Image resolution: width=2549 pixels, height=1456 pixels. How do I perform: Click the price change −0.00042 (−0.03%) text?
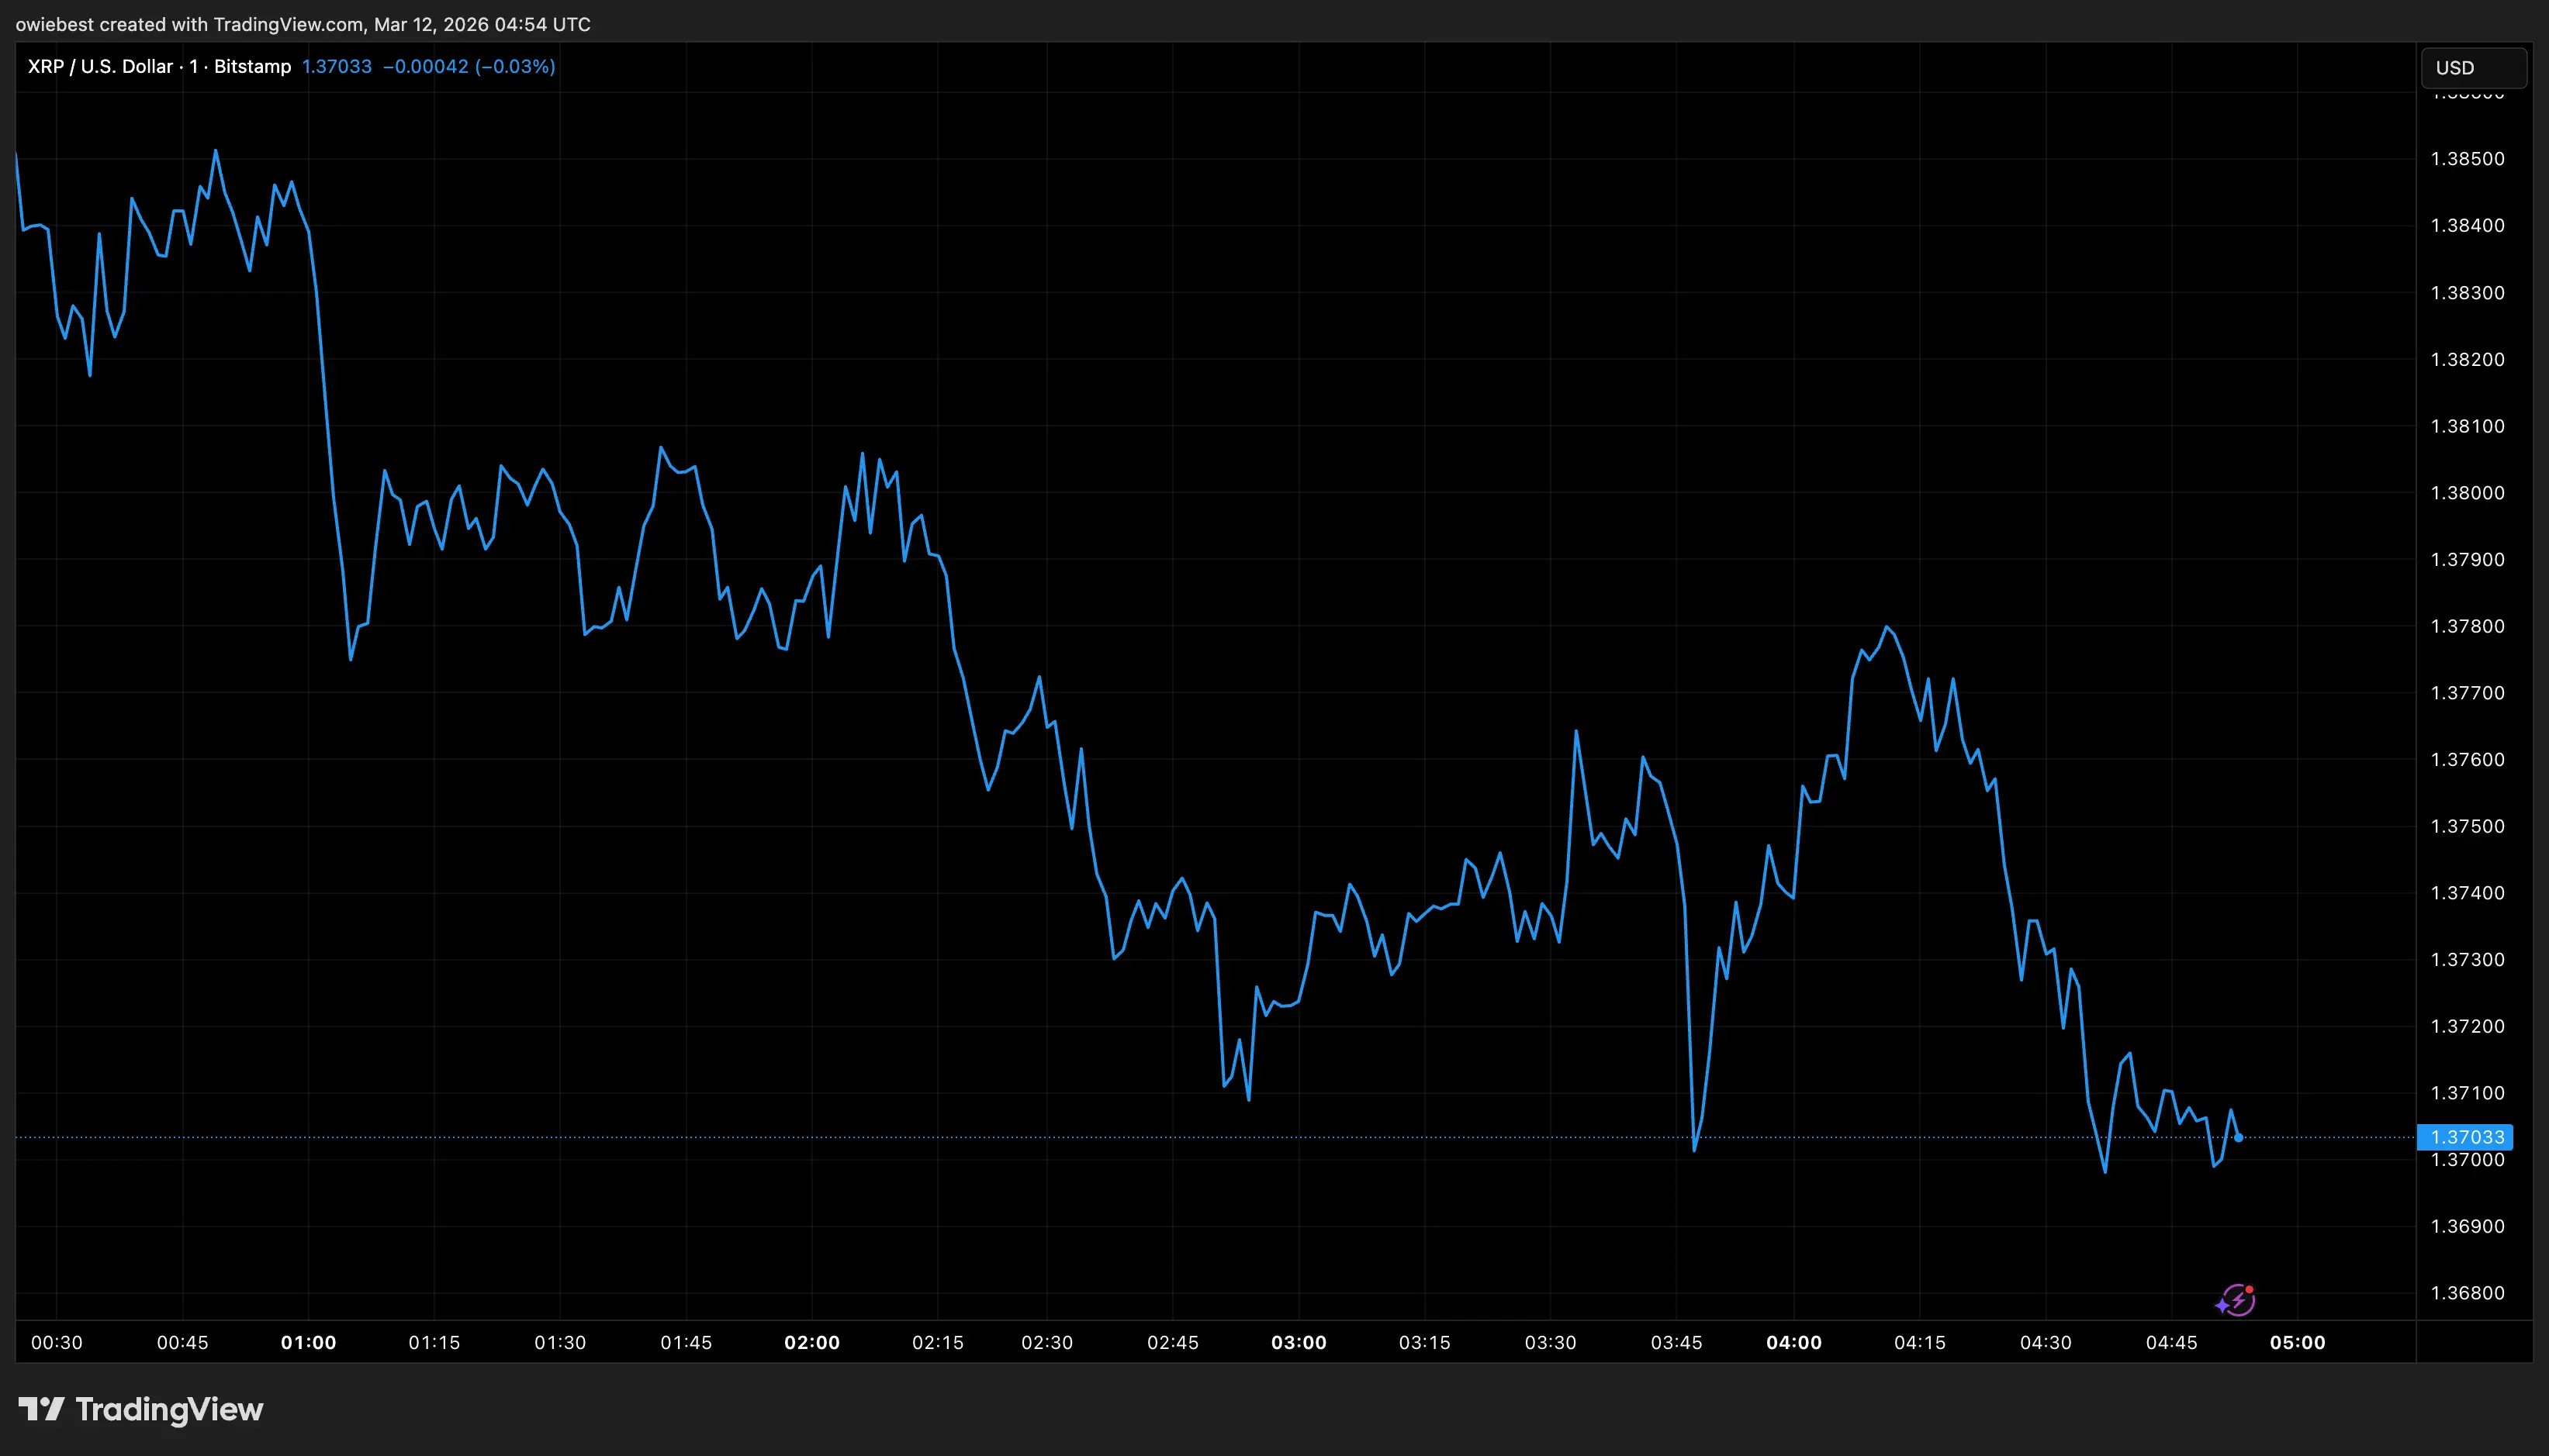click(469, 67)
